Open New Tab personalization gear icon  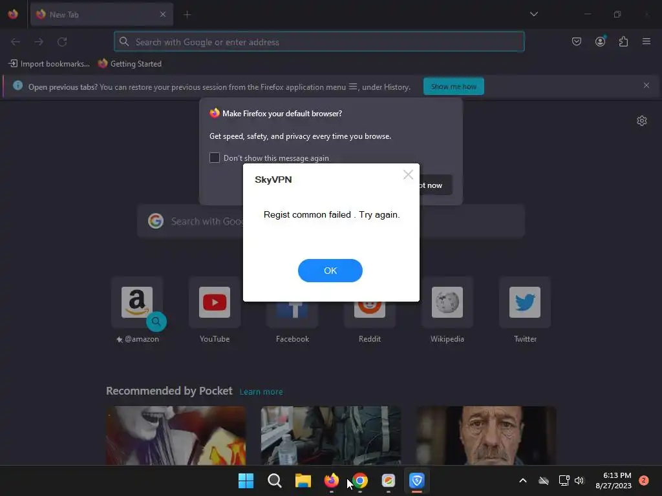point(642,121)
